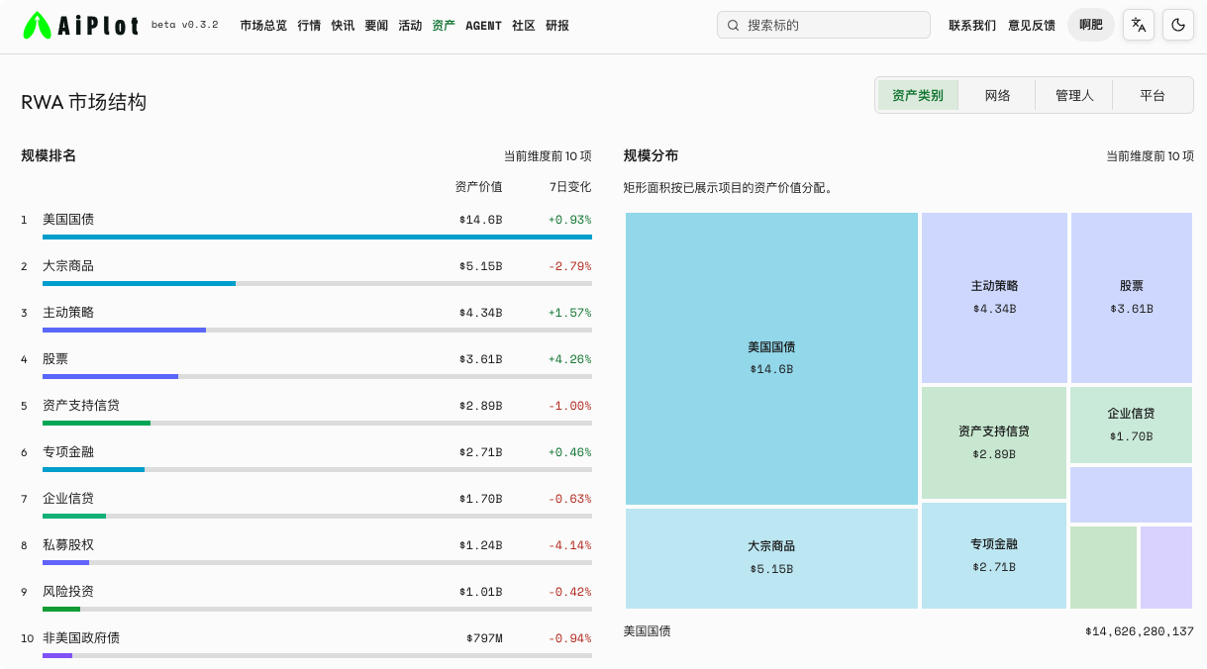1207x669 pixels.
Task: Switch to the 管理人 tab
Action: click(1074, 96)
